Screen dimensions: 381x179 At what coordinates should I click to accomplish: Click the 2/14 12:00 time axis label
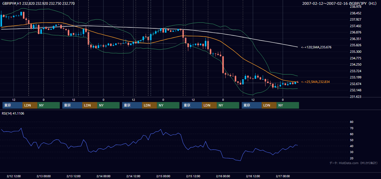point(134,176)
